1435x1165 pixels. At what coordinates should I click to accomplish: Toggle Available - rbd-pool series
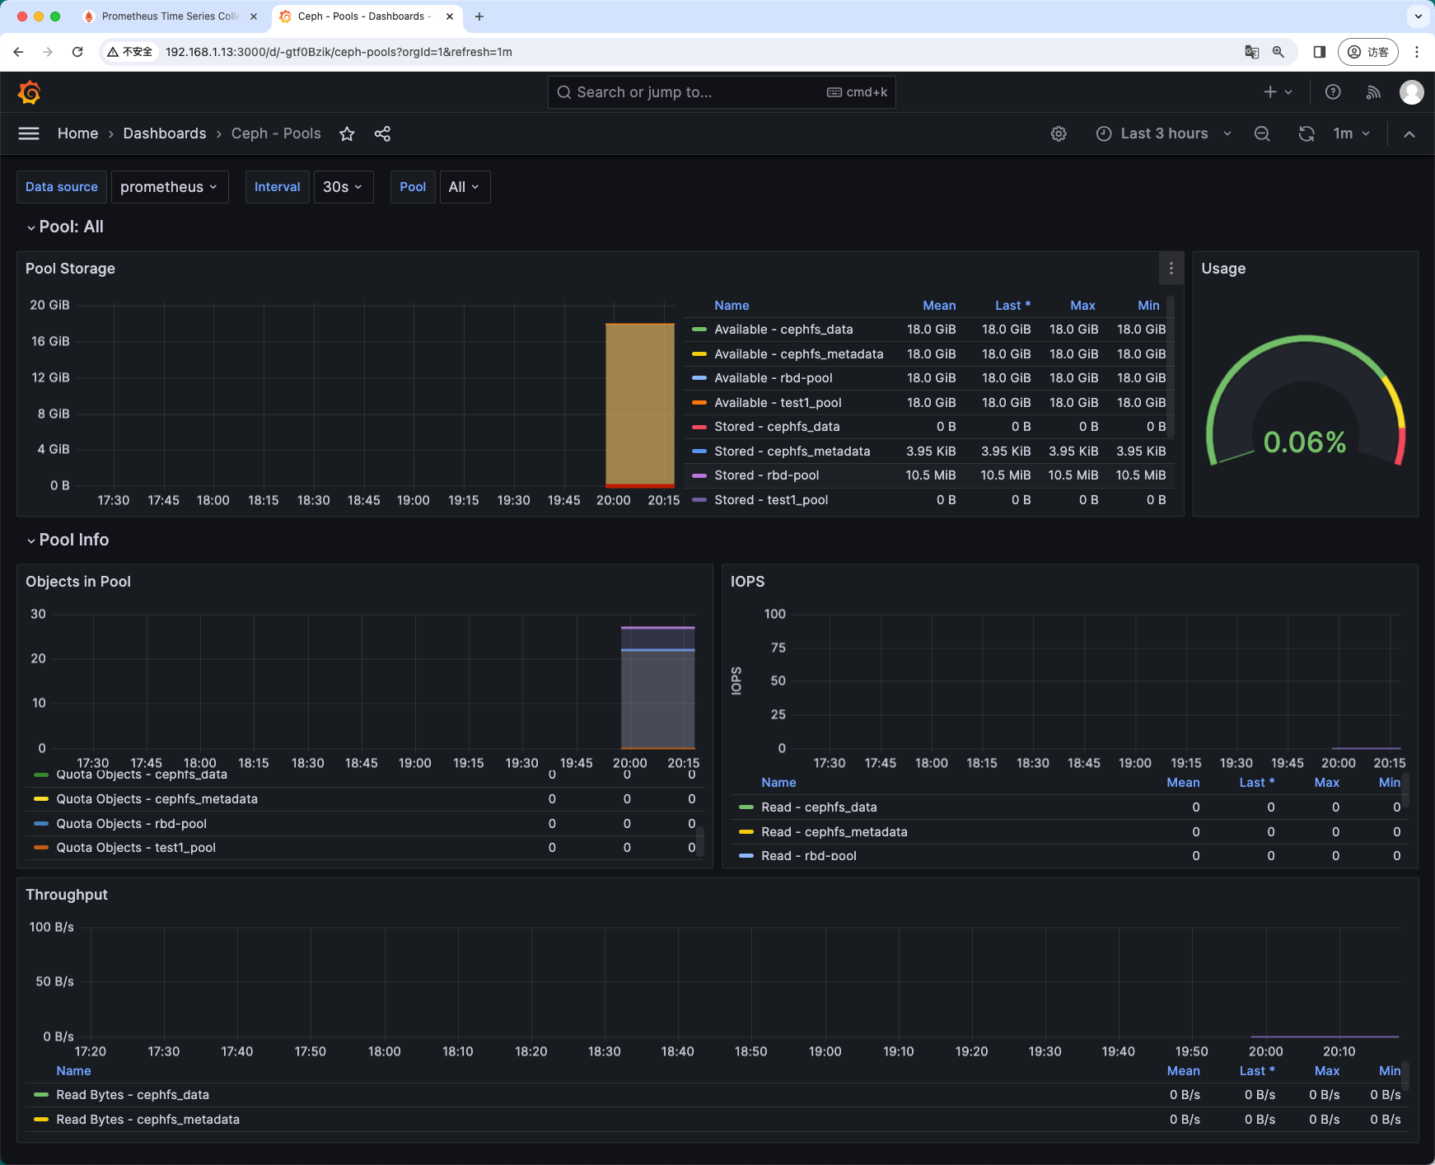(774, 378)
